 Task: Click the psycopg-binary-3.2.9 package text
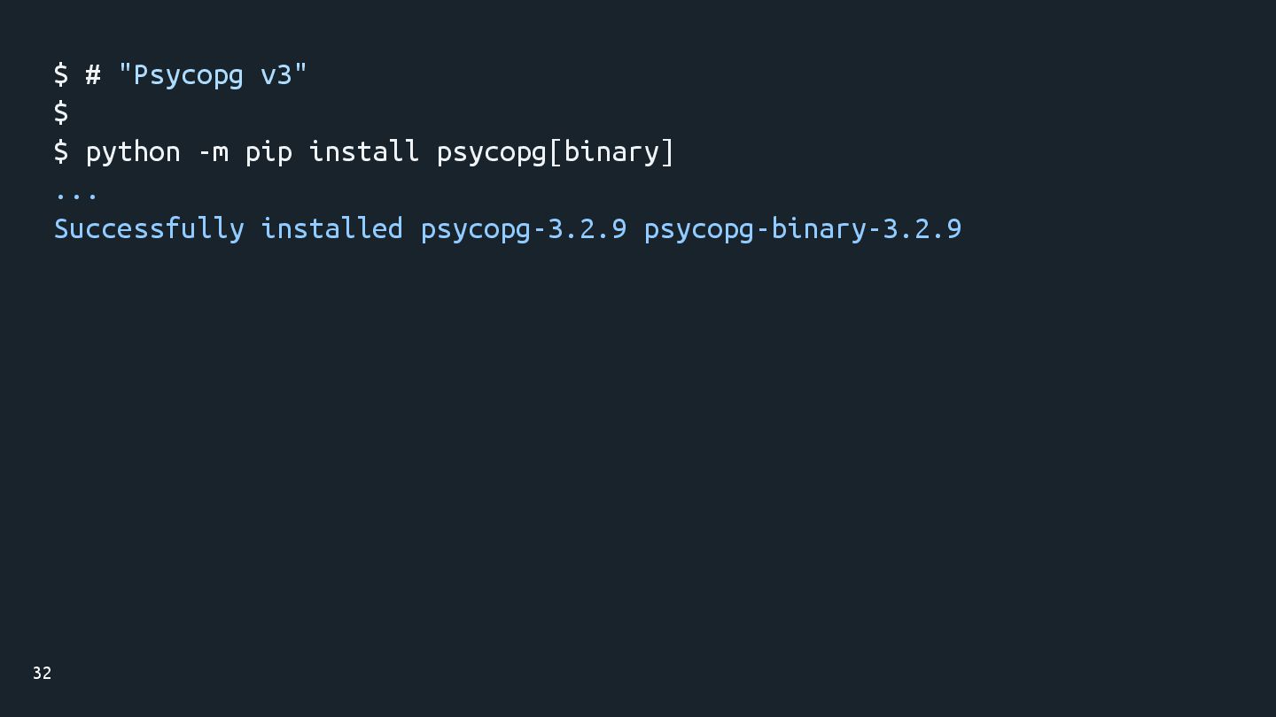pos(802,228)
